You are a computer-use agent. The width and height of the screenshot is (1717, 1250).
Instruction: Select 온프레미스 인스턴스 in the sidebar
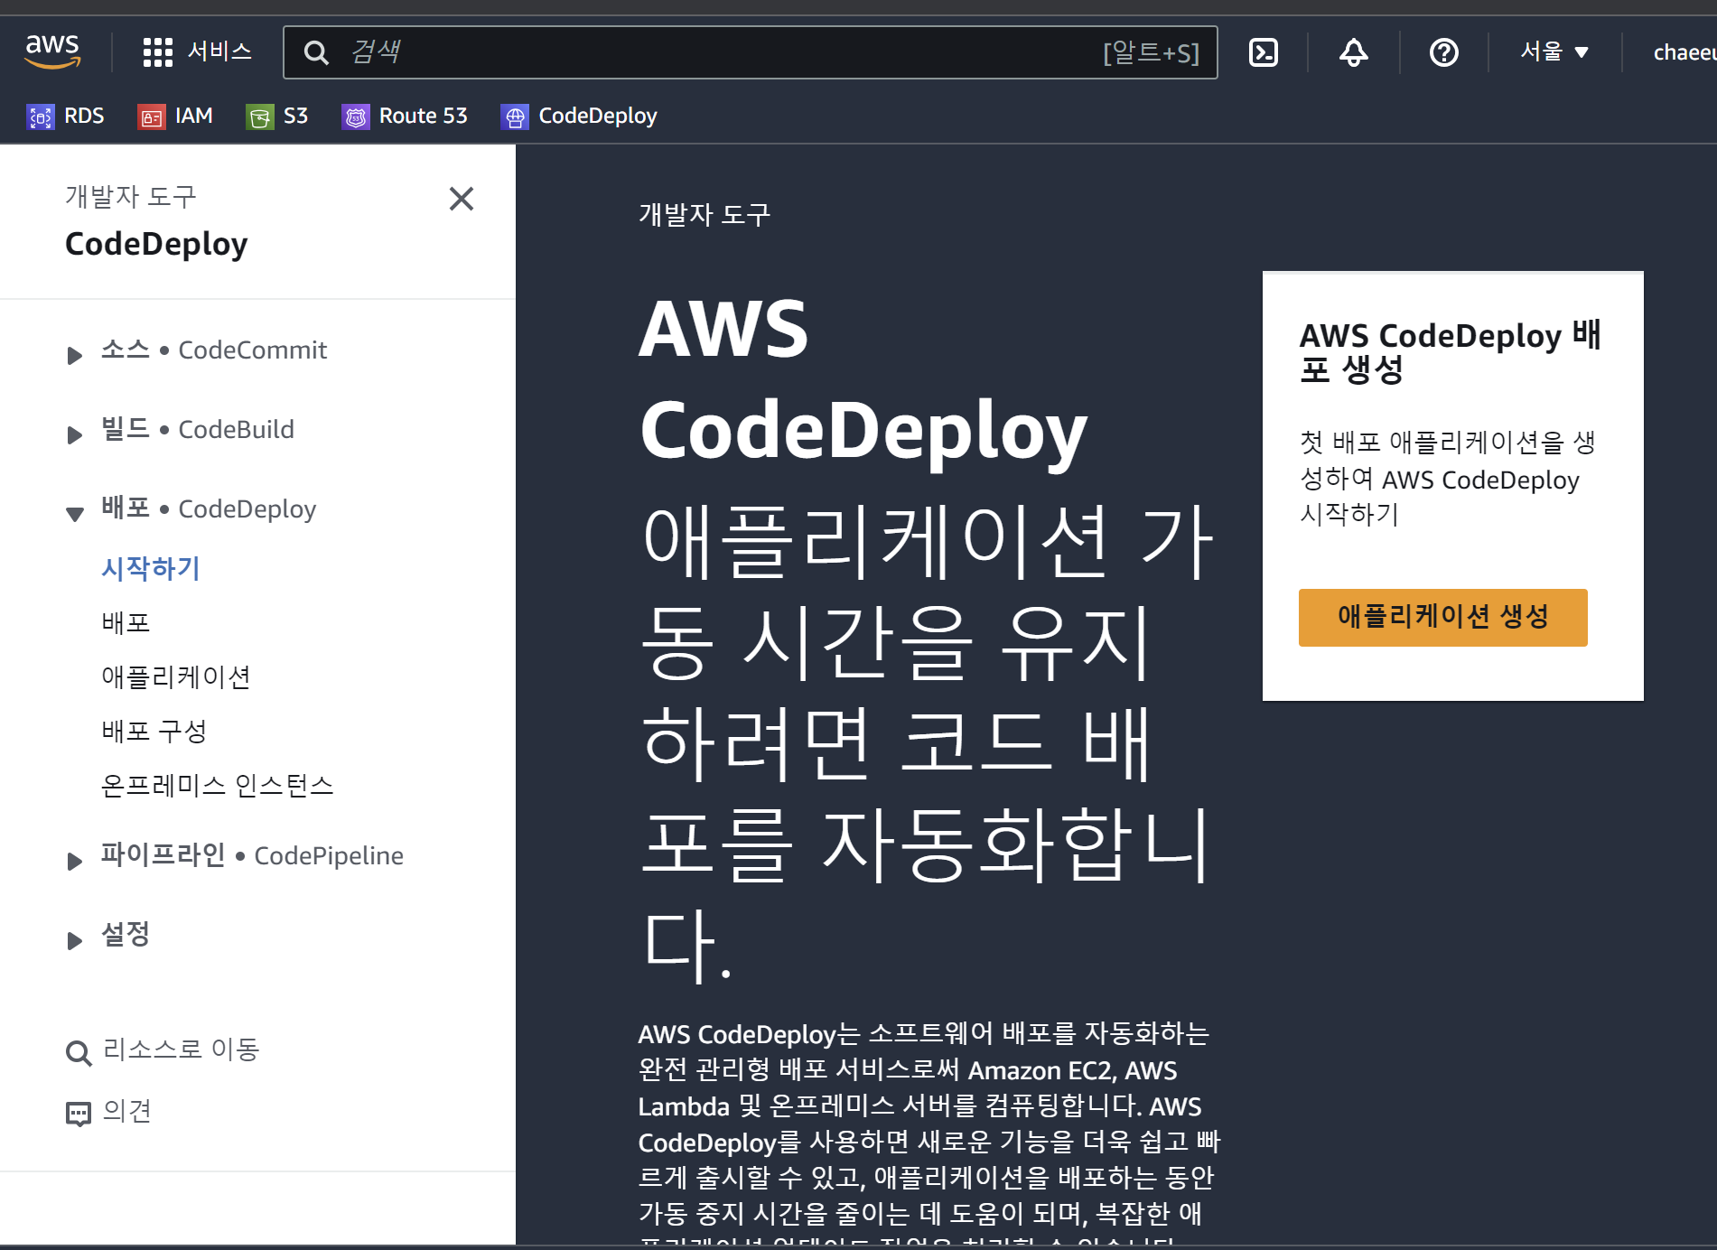218,785
